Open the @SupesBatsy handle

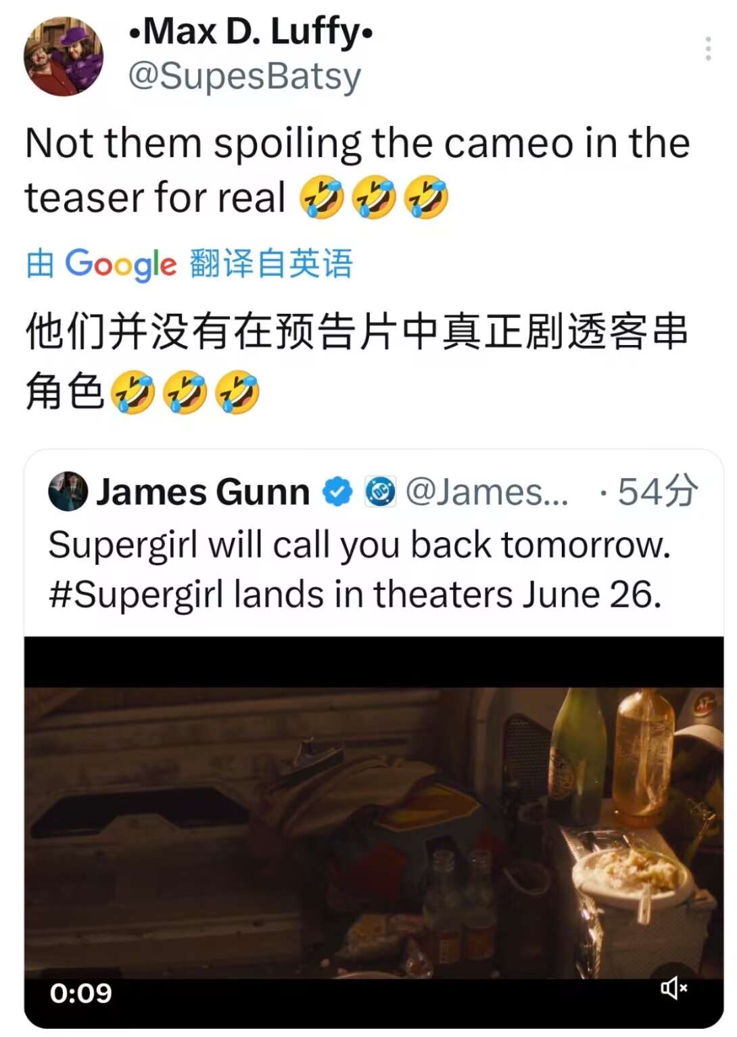click(x=245, y=76)
